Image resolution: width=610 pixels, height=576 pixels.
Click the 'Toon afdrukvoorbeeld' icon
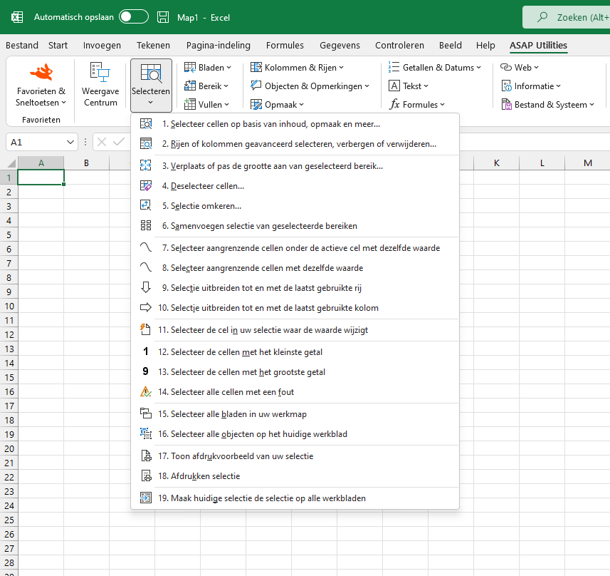146,456
